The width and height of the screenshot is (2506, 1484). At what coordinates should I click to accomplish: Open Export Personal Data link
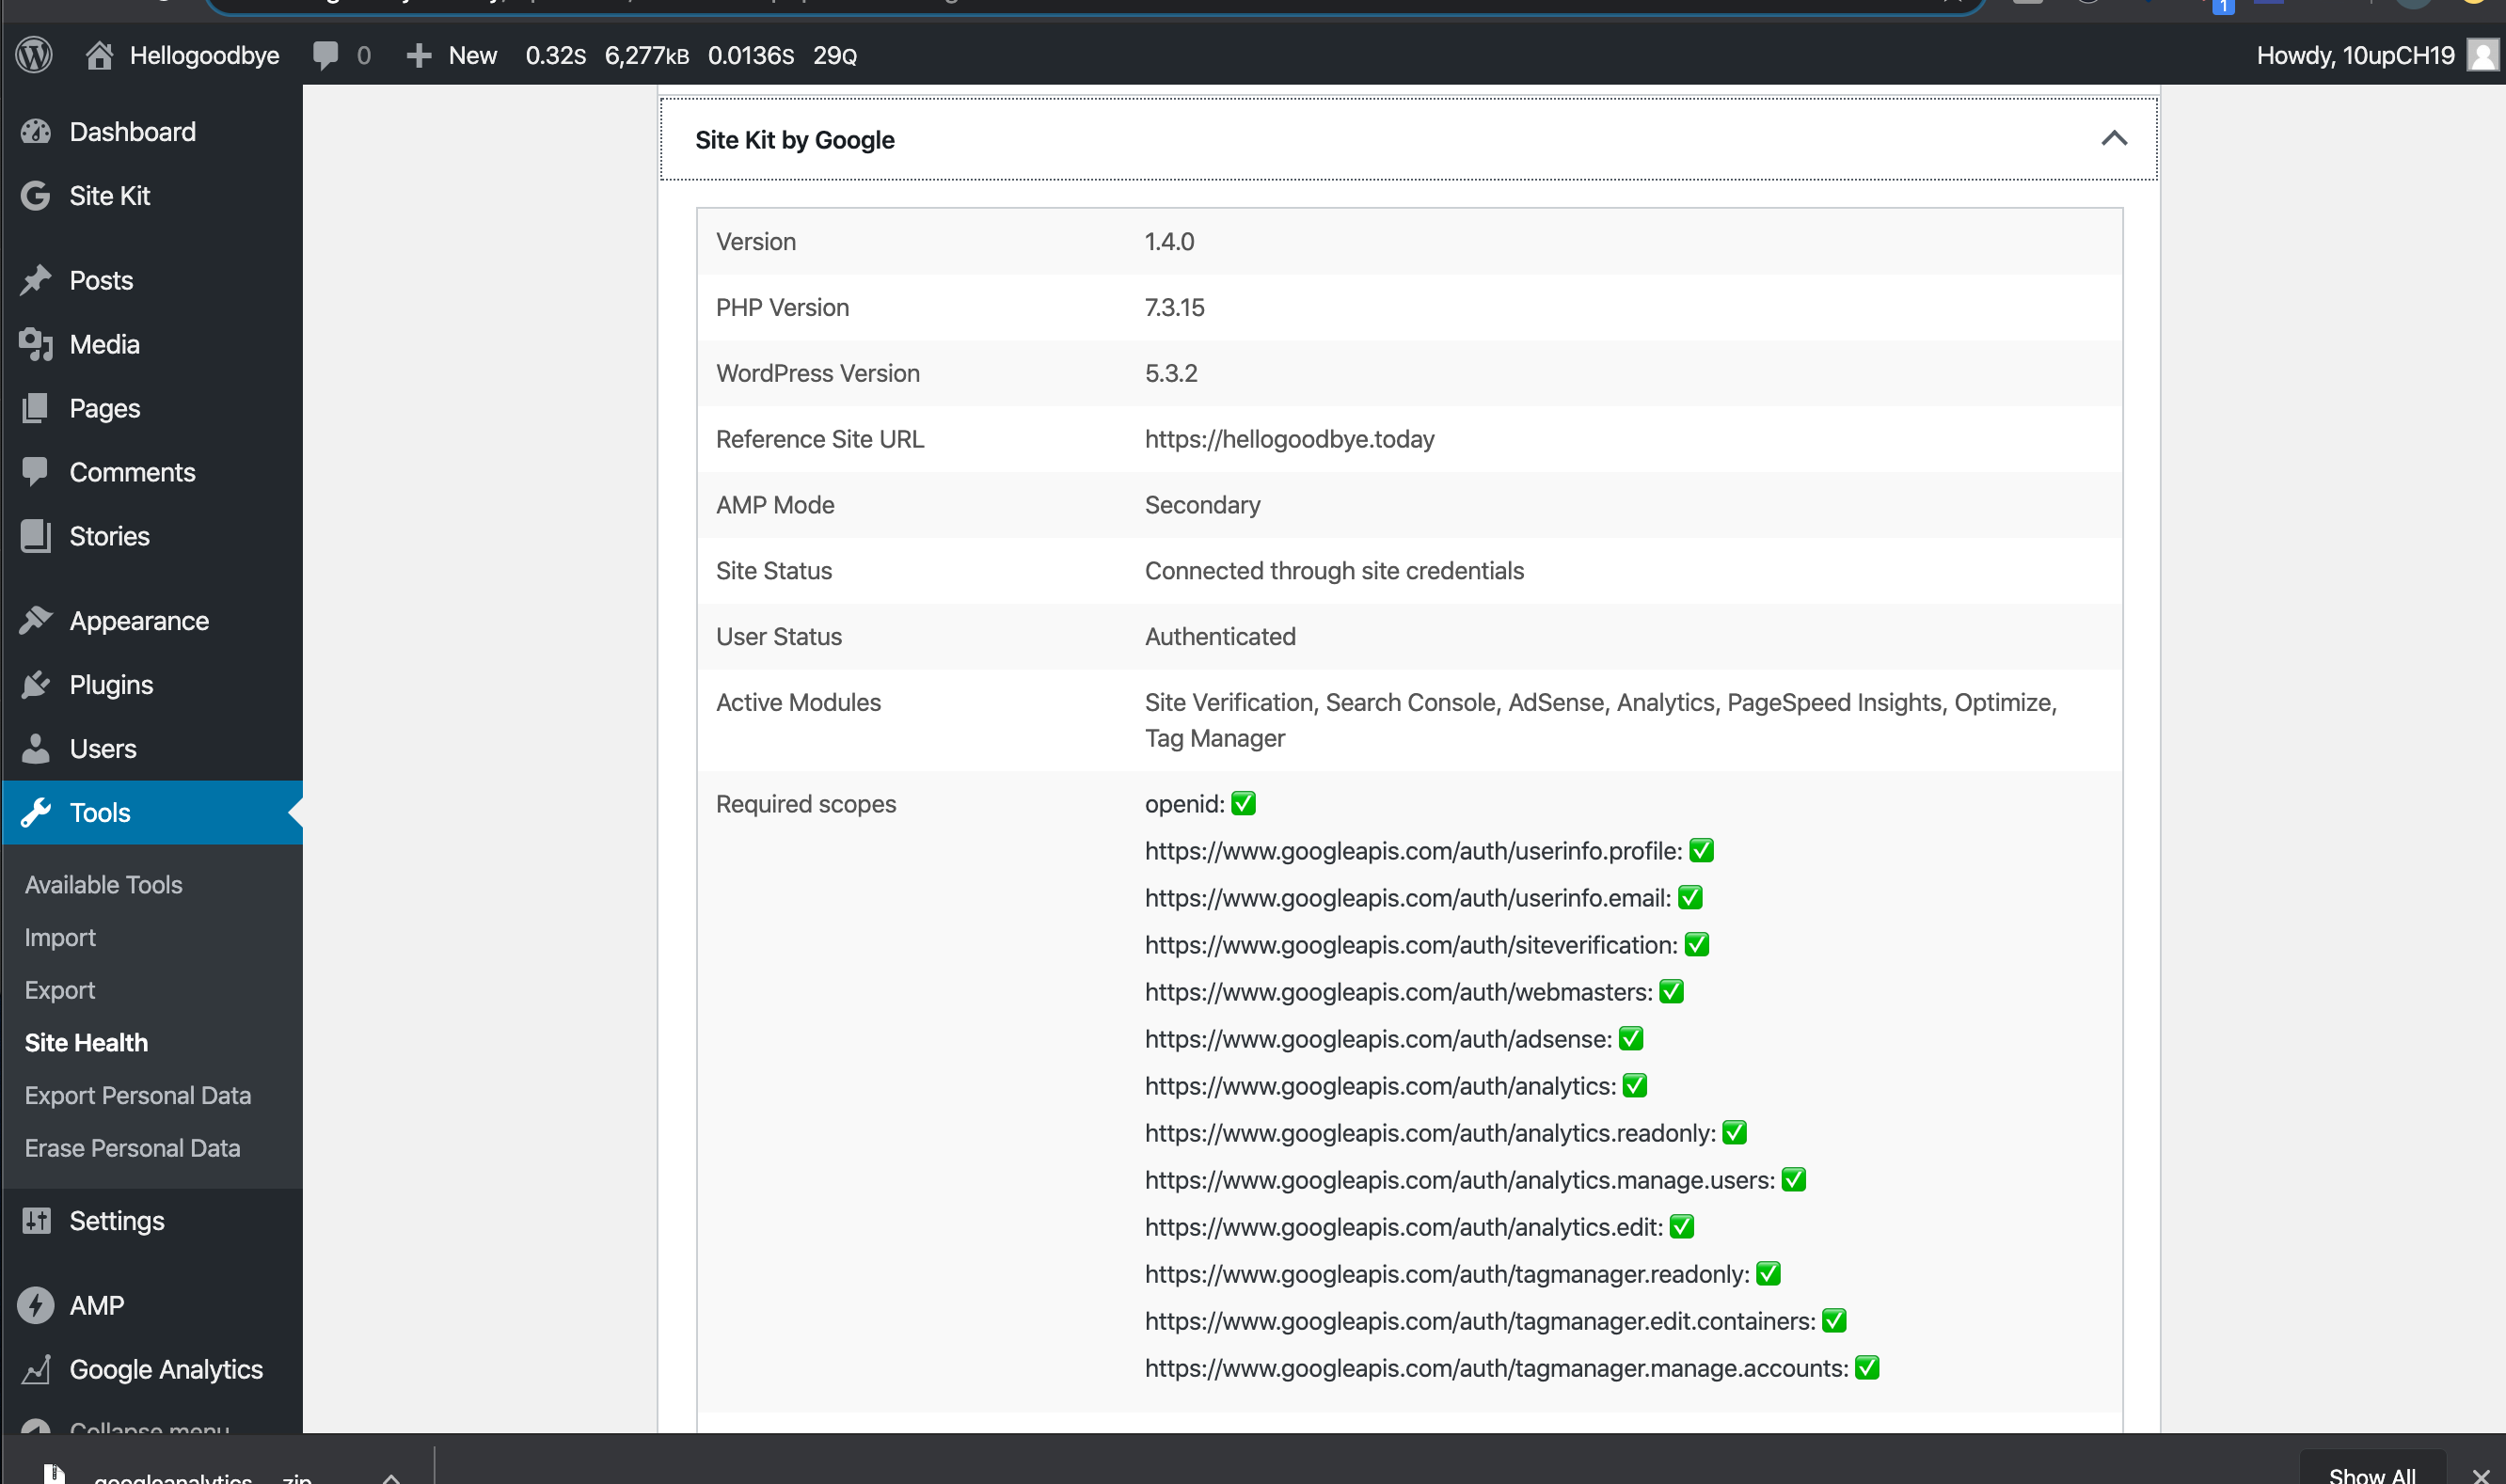[138, 1096]
